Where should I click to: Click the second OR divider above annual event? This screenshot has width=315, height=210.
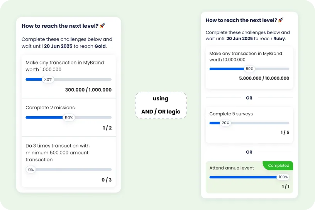click(249, 152)
